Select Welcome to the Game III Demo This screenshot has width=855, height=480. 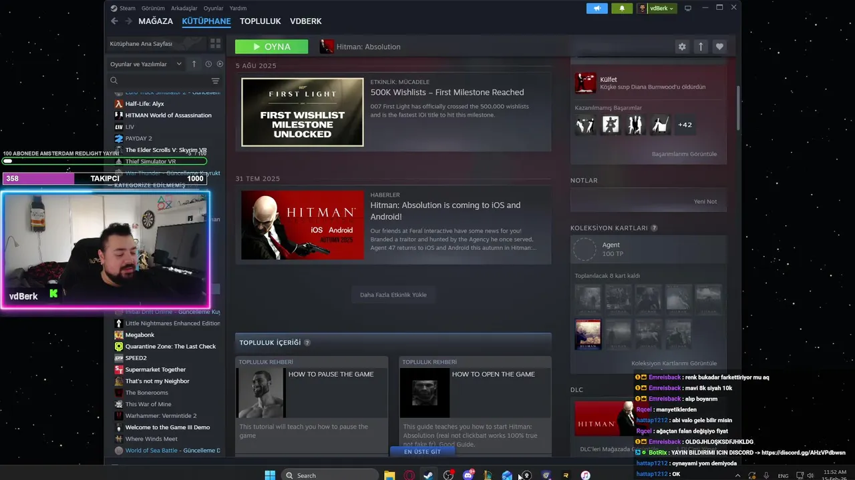click(168, 427)
